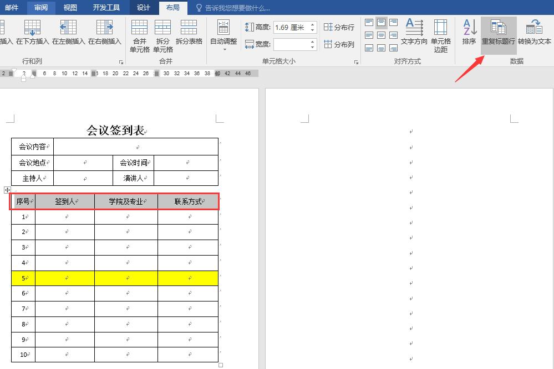
Task: Convert the table to text via 转换为文本
Action: [x=534, y=33]
